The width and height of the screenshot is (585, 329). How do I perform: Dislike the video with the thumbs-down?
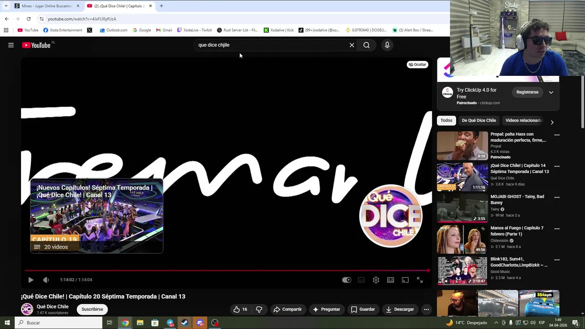tap(259, 309)
